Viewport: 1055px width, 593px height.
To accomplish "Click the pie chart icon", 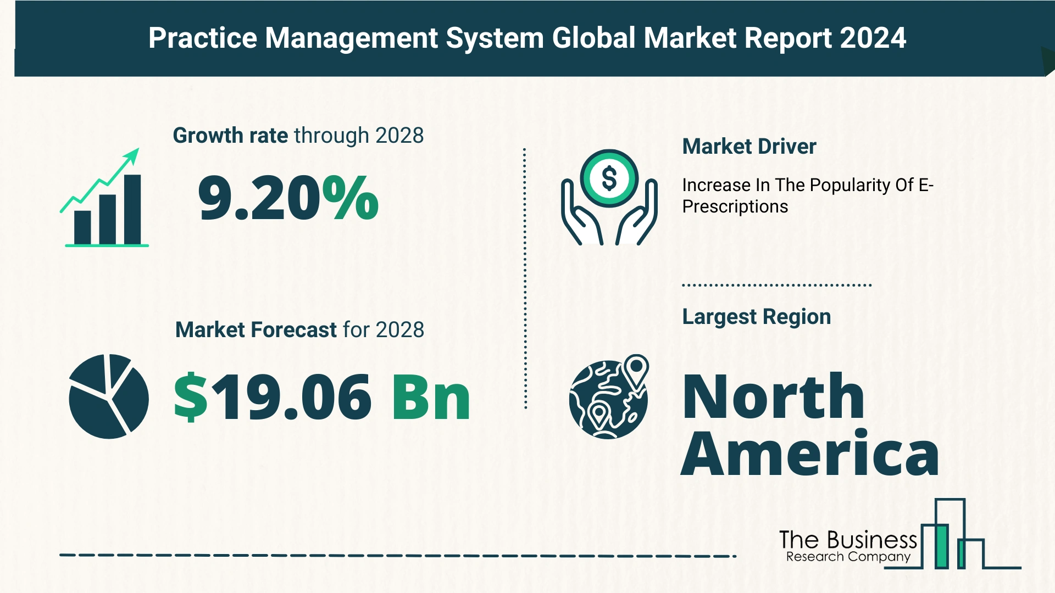I will pyautogui.click(x=109, y=396).
